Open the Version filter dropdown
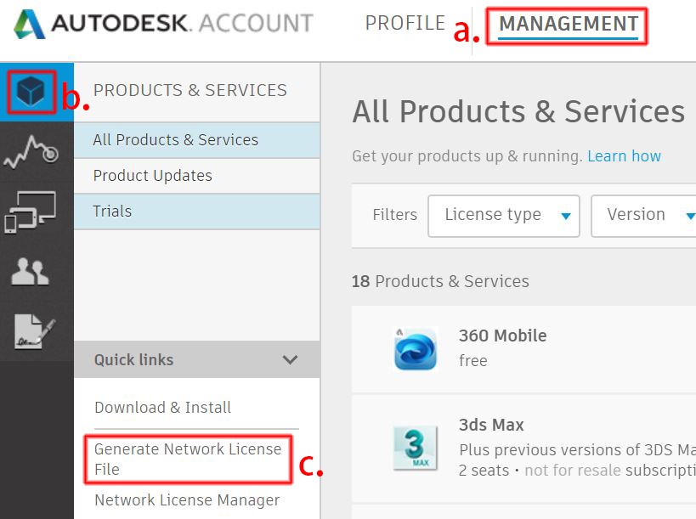The width and height of the screenshot is (696, 519). (x=643, y=215)
